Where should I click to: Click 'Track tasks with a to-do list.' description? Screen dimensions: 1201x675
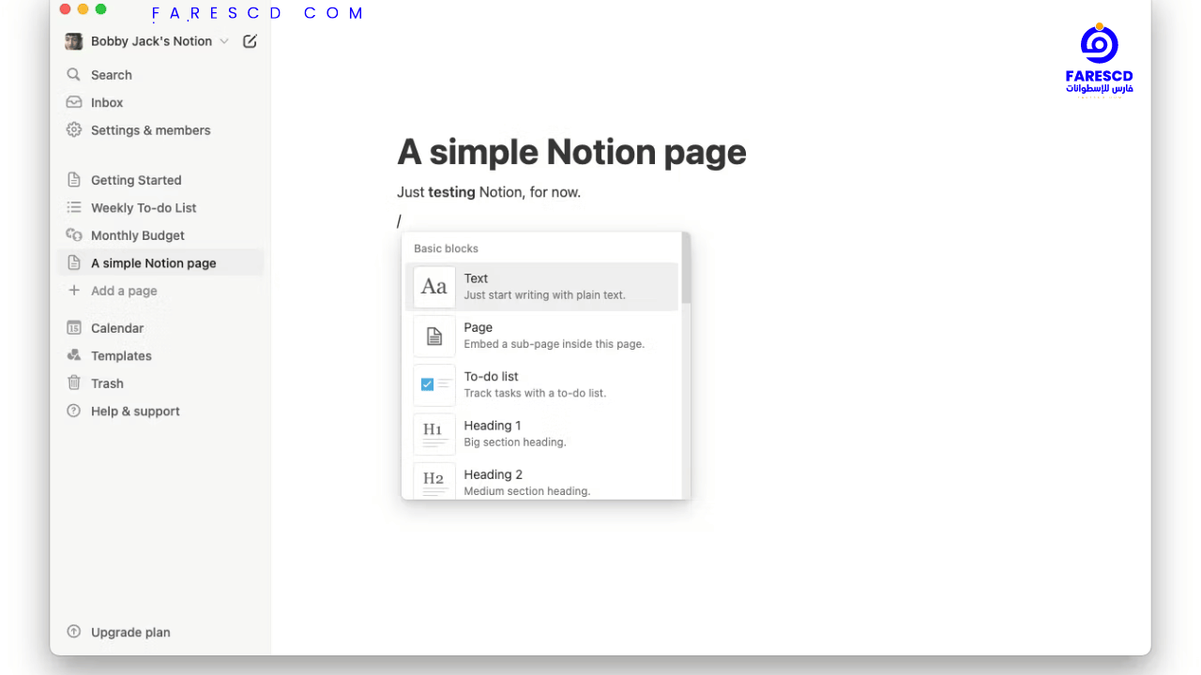535,393
